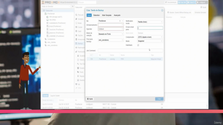Image resolution: width=223 pixels, height=125 pixels.
Task: Click the Schedule Simulator button
Action: [200, 12]
